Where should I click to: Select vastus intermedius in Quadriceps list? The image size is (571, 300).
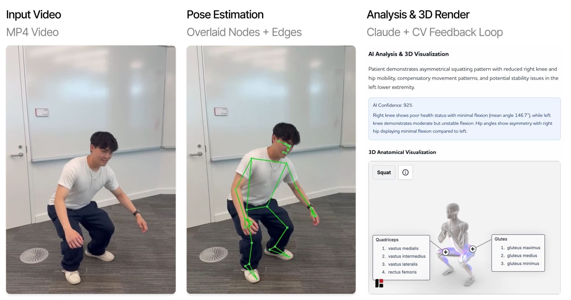[407, 256]
